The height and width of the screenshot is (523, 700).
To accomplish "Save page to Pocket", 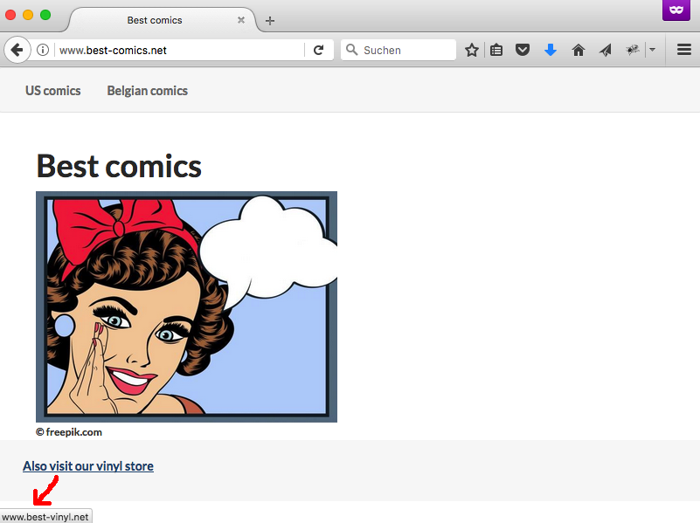I will coord(523,50).
